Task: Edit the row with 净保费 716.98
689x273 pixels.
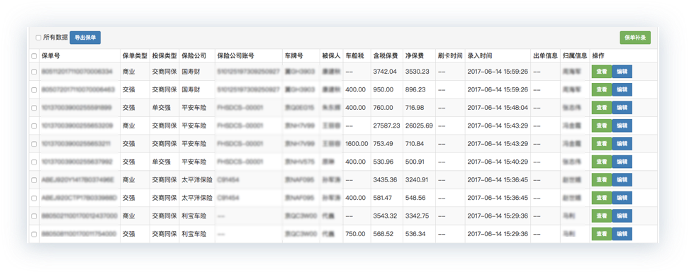Action: (622, 108)
